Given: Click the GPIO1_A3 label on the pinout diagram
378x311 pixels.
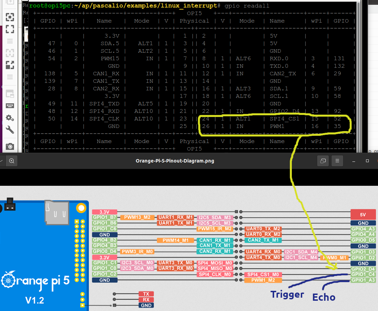Looking at the screenshot, I should point(363,280).
